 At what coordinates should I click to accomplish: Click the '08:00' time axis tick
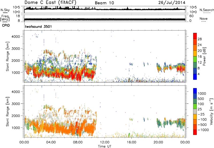pos(78,142)
